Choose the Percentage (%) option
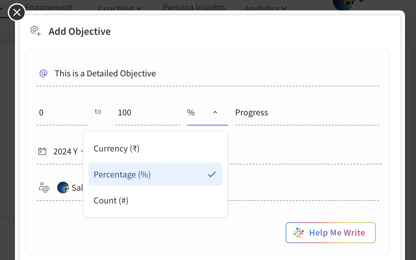This screenshot has width=416, height=260. (122, 175)
